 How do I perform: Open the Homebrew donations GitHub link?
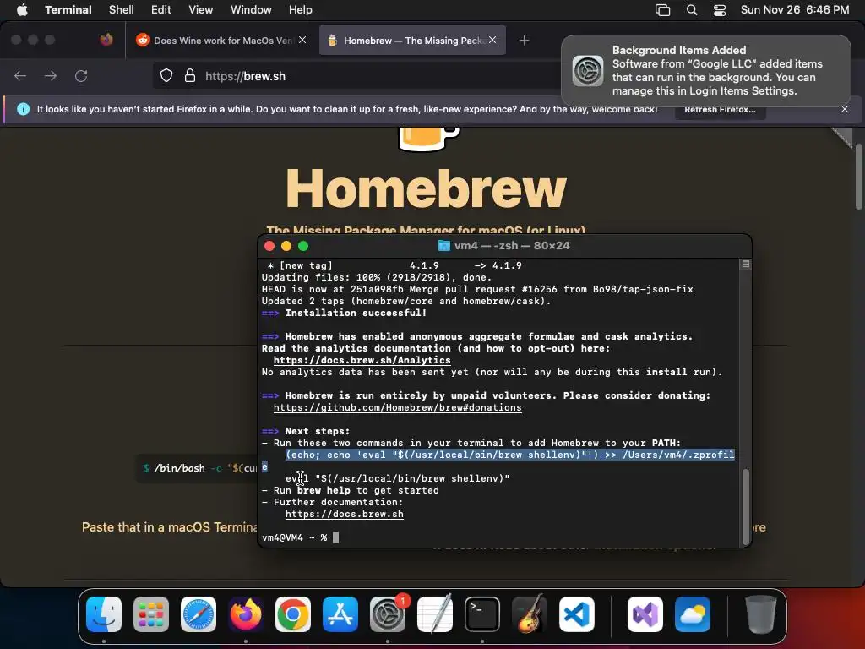397,408
